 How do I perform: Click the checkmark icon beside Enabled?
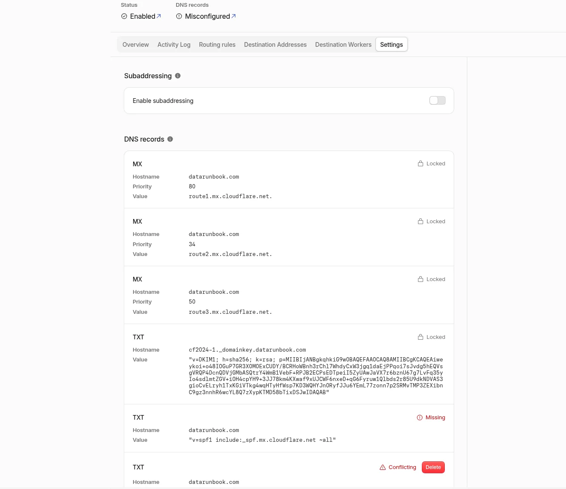pos(124,16)
